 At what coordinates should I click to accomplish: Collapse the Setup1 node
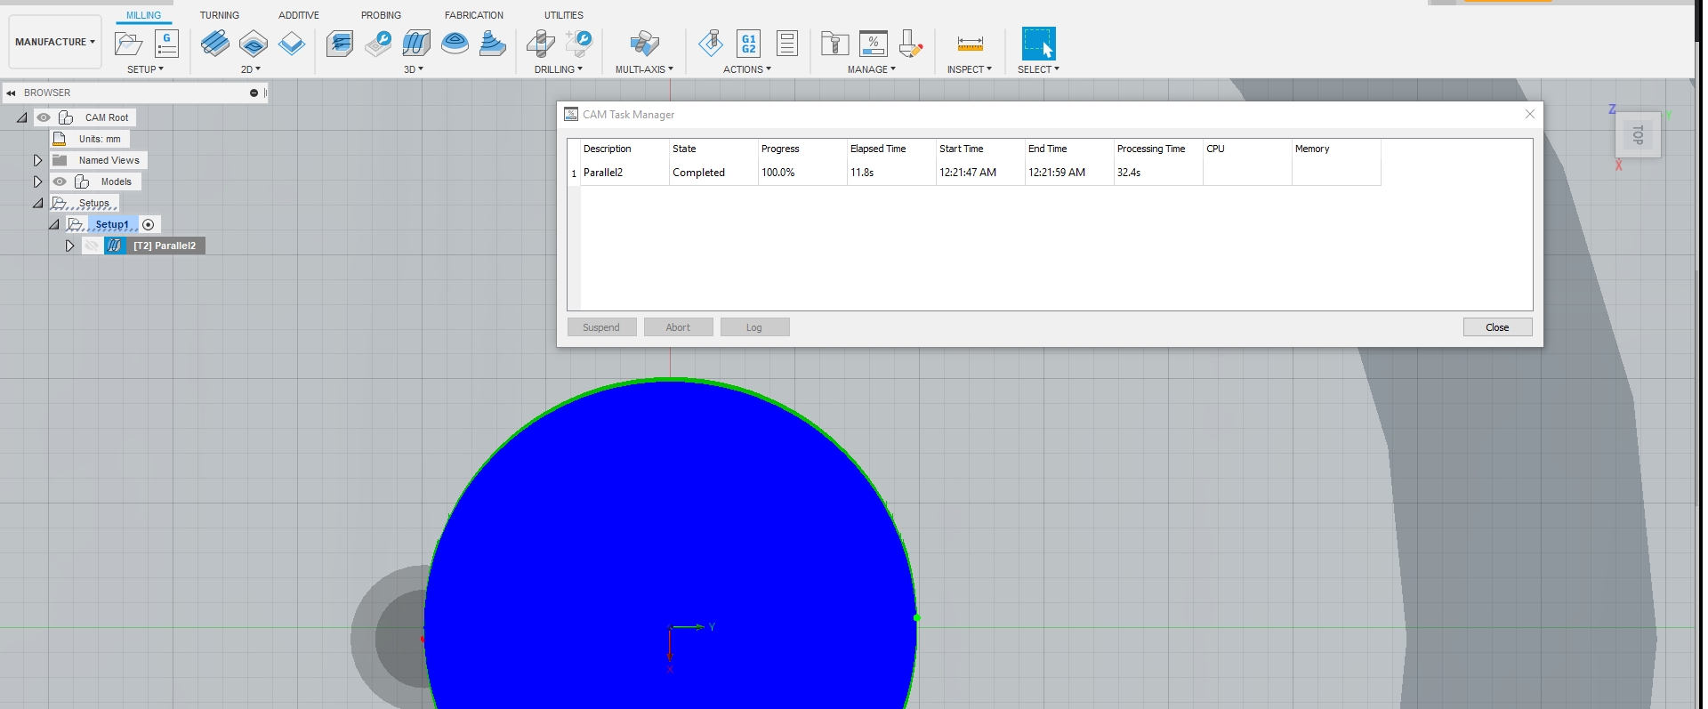pyautogui.click(x=54, y=224)
